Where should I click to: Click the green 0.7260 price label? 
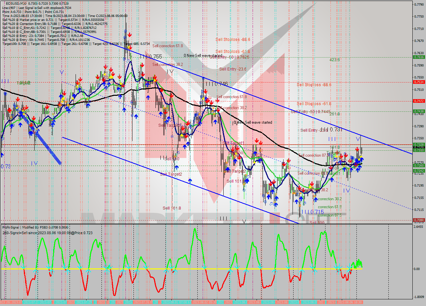click(418, 165)
